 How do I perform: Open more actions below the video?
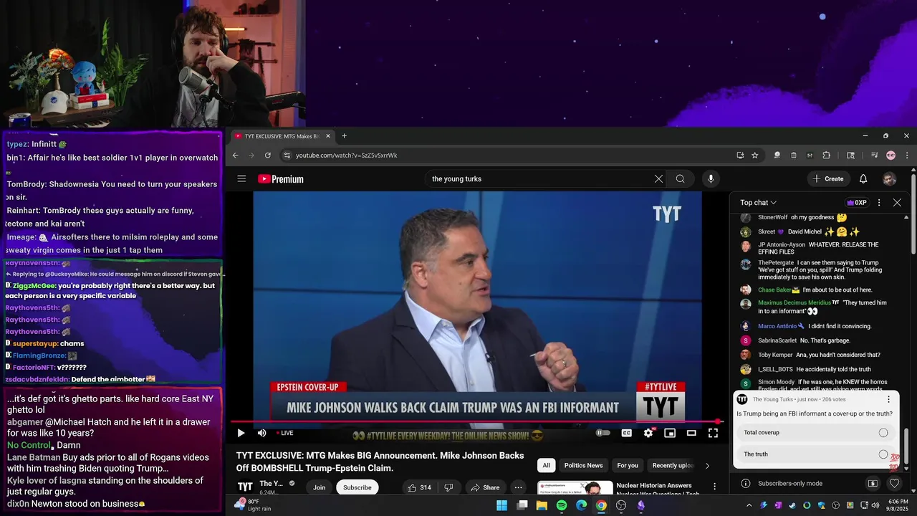[518, 487]
